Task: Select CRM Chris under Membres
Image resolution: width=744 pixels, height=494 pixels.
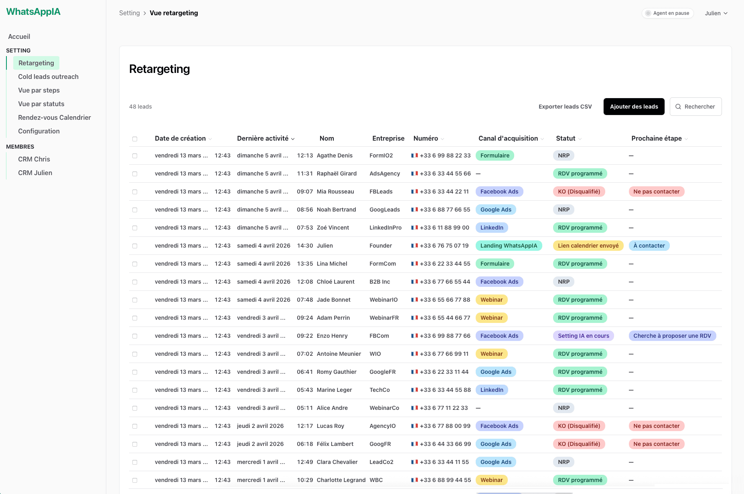Action: click(x=34, y=159)
